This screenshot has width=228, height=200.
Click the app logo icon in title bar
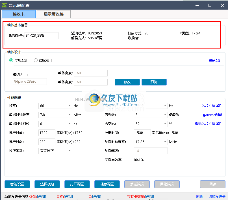coord(4,6)
